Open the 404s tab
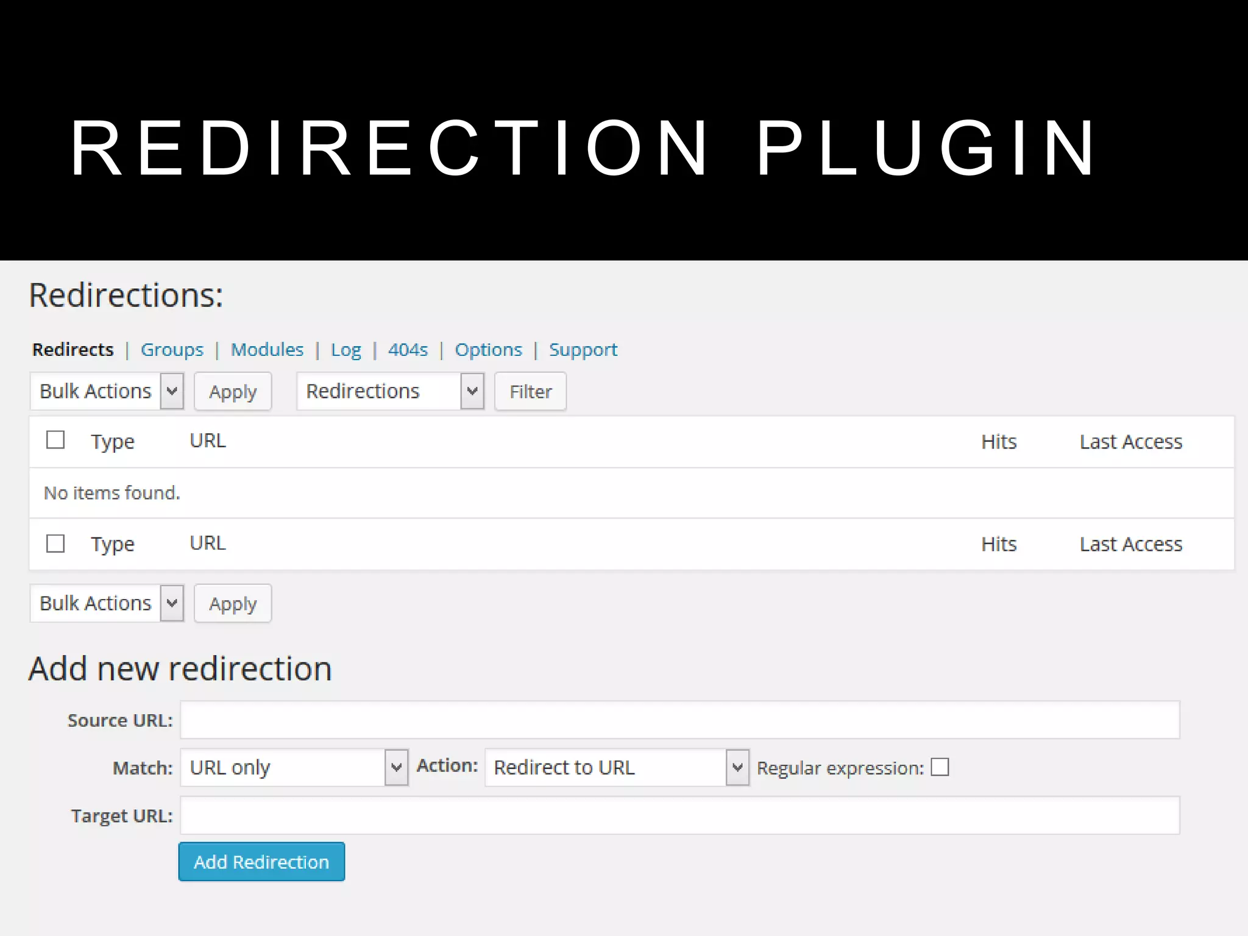 click(408, 350)
